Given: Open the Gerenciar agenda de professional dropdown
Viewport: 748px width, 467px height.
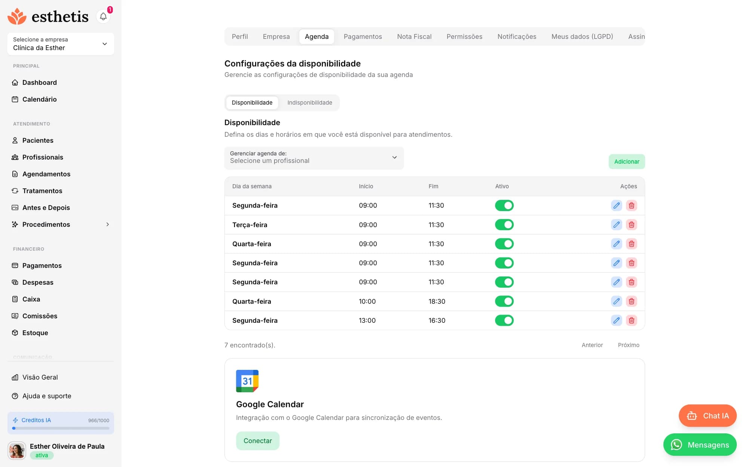Looking at the screenshot, I should [x=314, y=158].
